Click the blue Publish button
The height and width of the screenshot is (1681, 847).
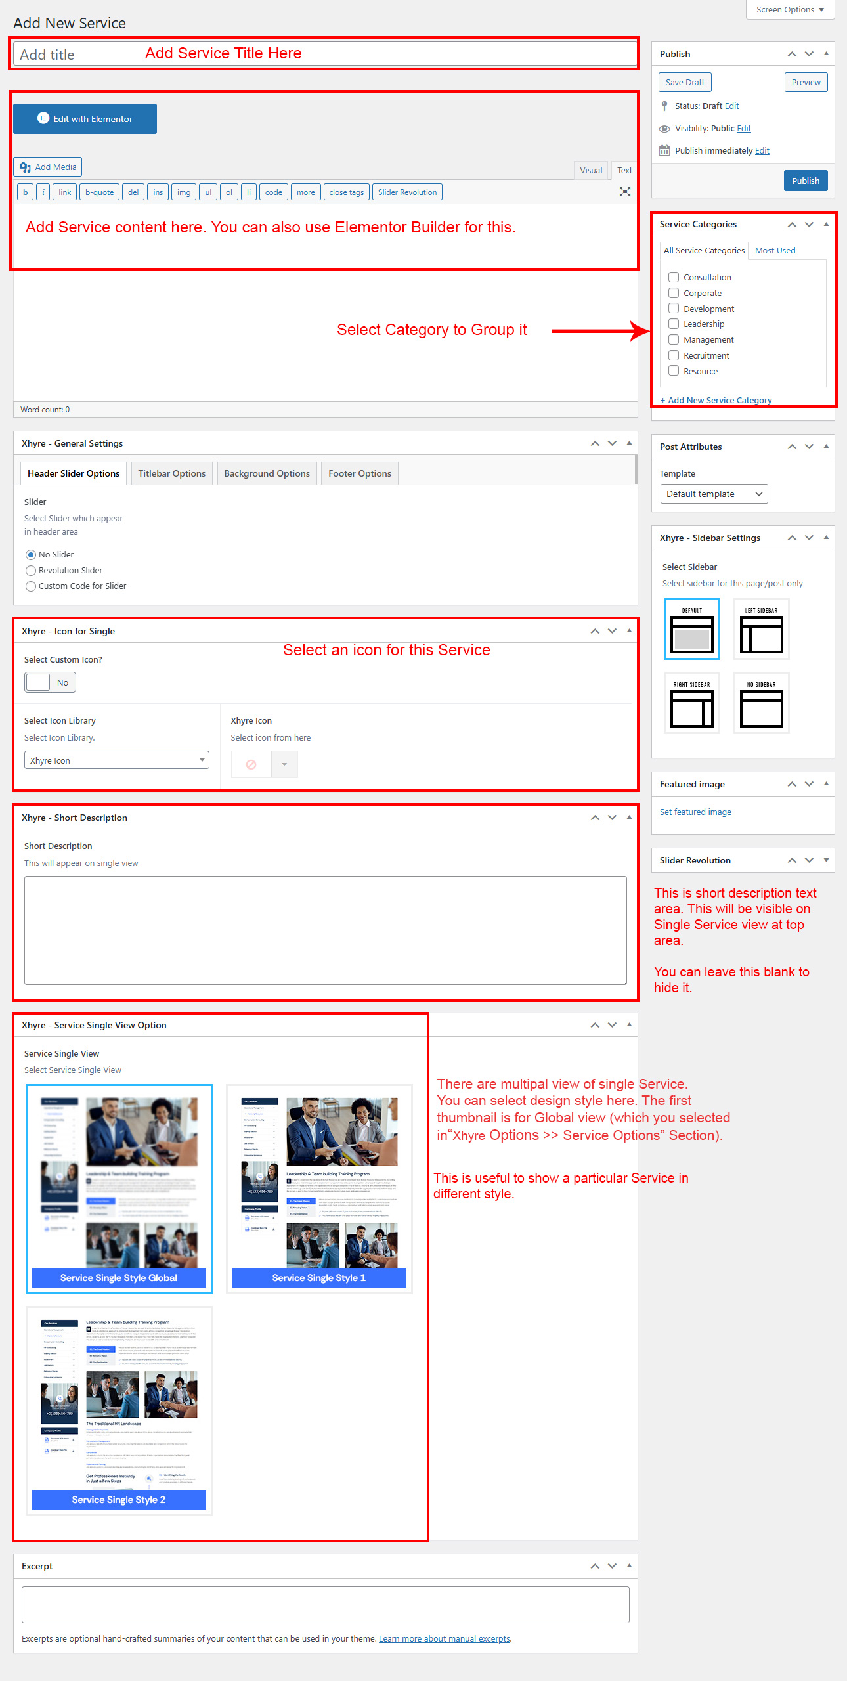point(805,181)
